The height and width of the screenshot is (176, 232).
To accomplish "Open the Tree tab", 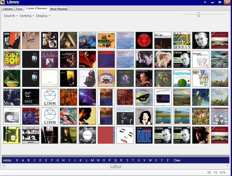I will 19,9.
